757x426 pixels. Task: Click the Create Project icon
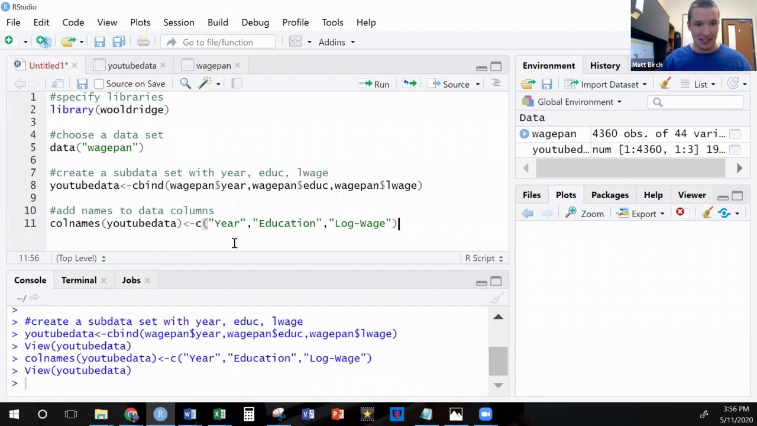pyautogui.click(x=43, y=41)
